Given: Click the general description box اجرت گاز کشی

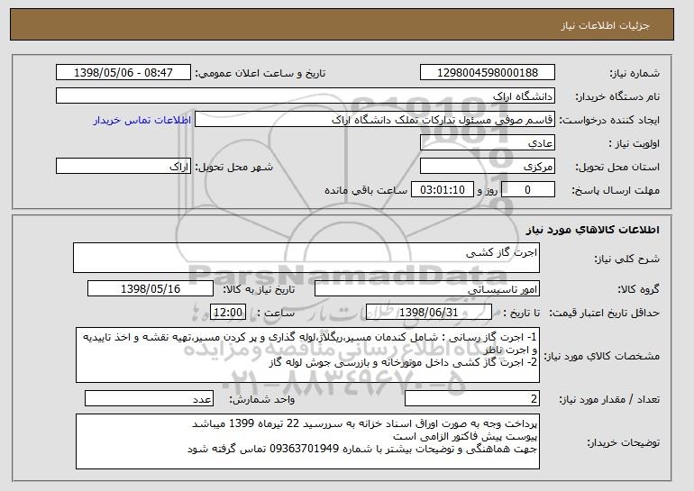Looking at the screenshot, I should click(x=306, y=258).
